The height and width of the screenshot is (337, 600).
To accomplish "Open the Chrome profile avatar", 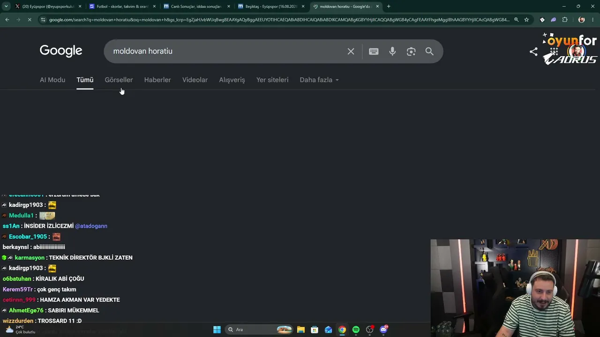I will 582,20.
